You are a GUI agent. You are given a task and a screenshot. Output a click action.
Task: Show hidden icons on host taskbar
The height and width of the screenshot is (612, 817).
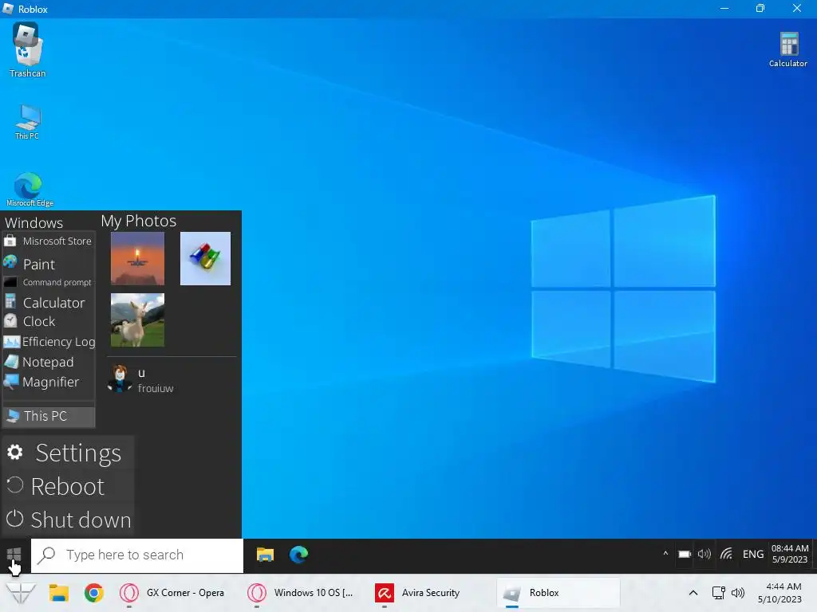pyautogui.click(x=693, y=593)
